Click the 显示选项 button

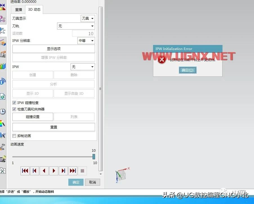(x=54, y=49)
